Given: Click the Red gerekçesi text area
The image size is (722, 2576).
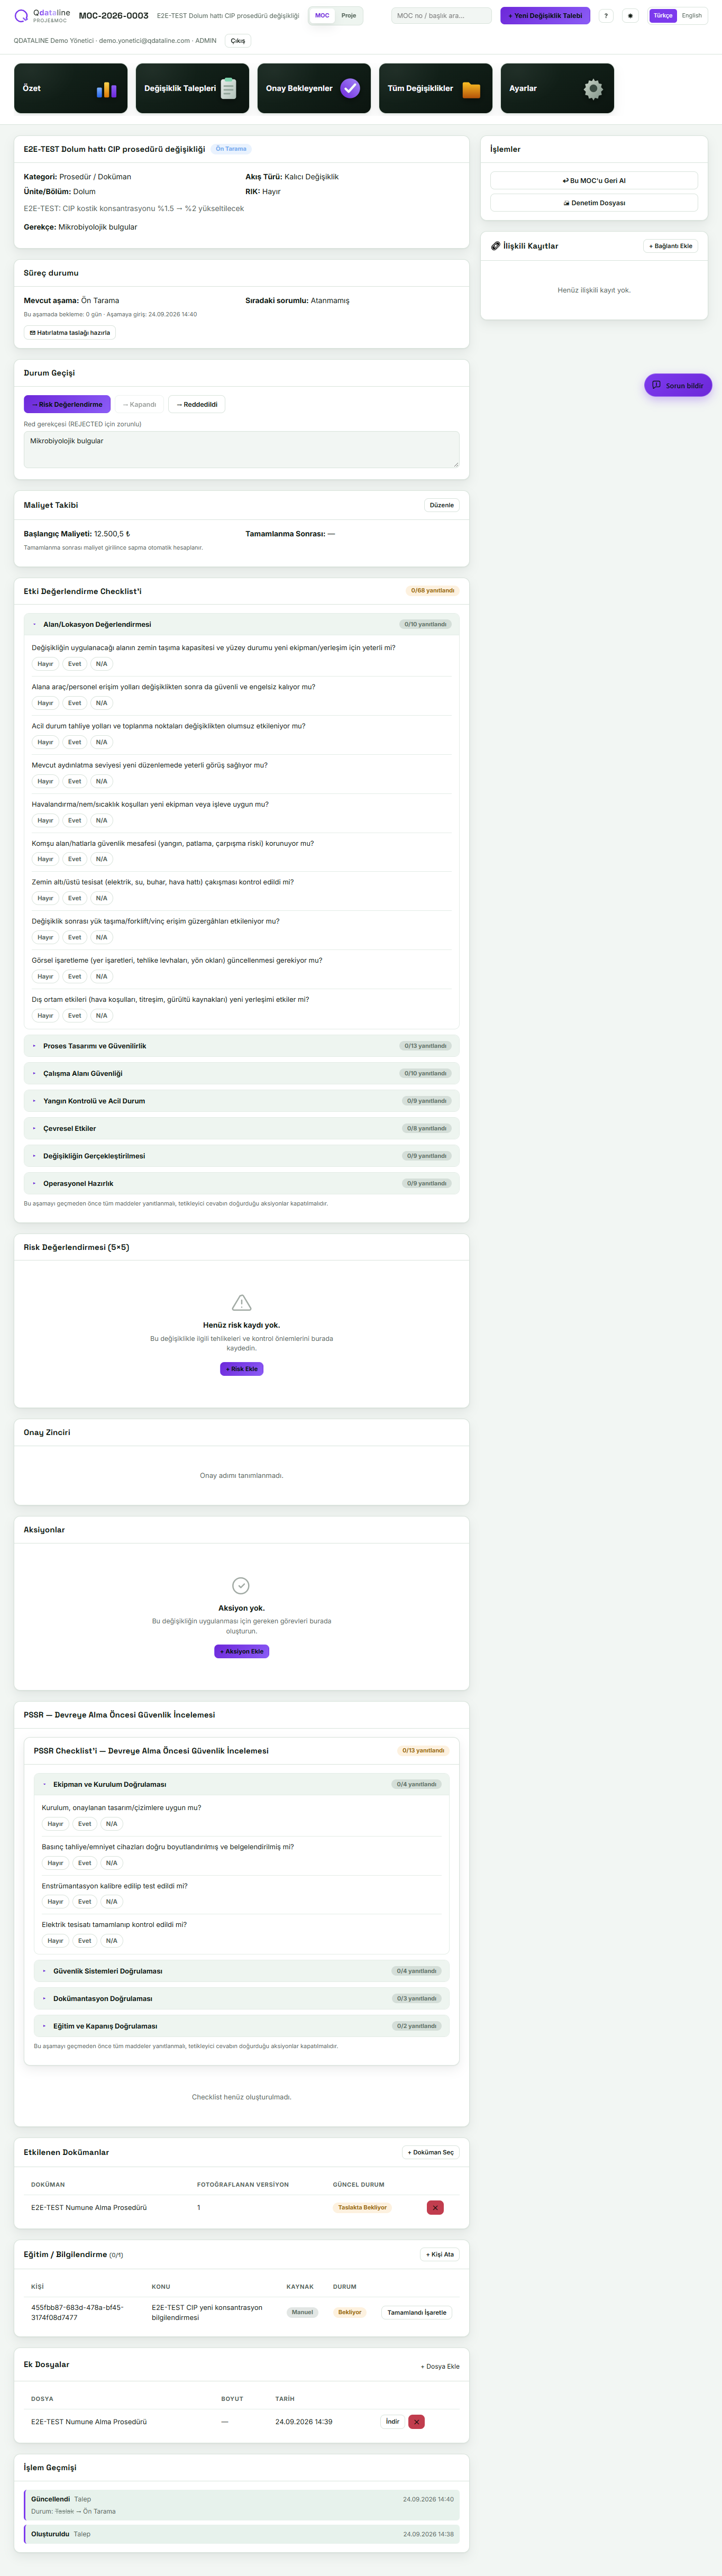Looking at the screenshot, I should 241,450.
